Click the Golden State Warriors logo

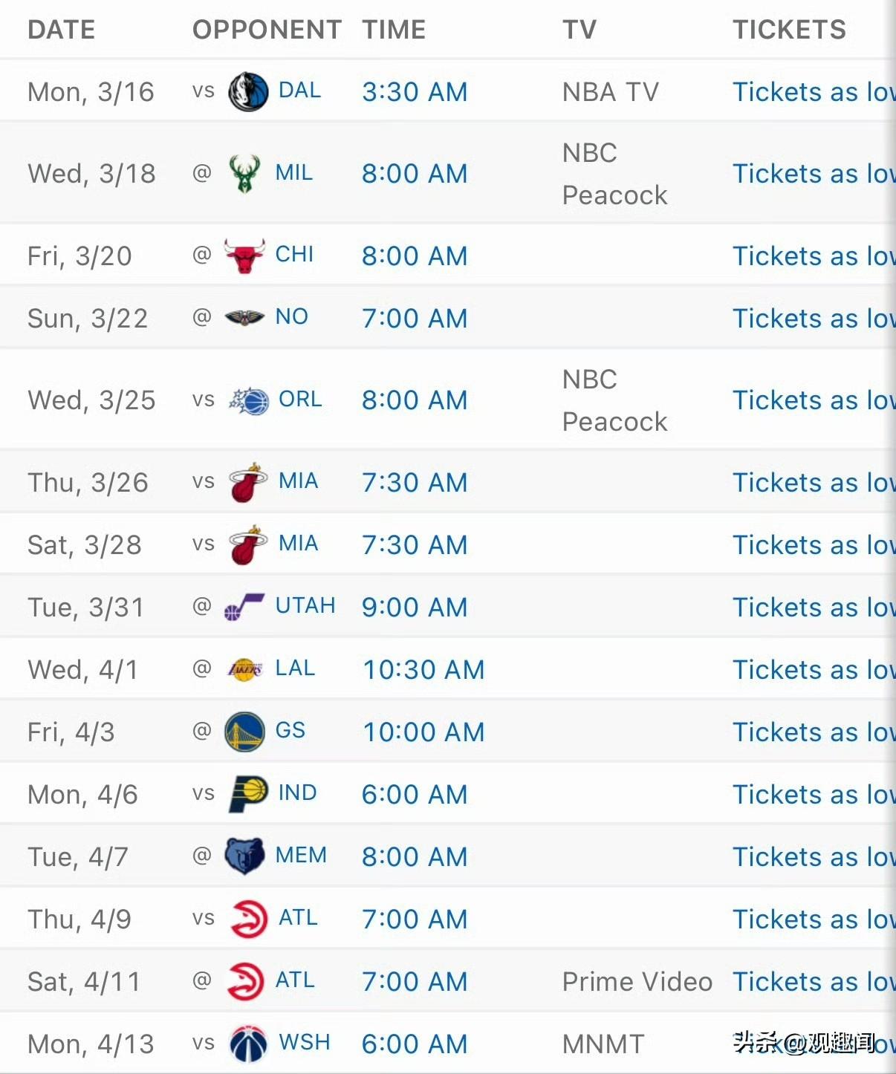(x=244, y=732)
